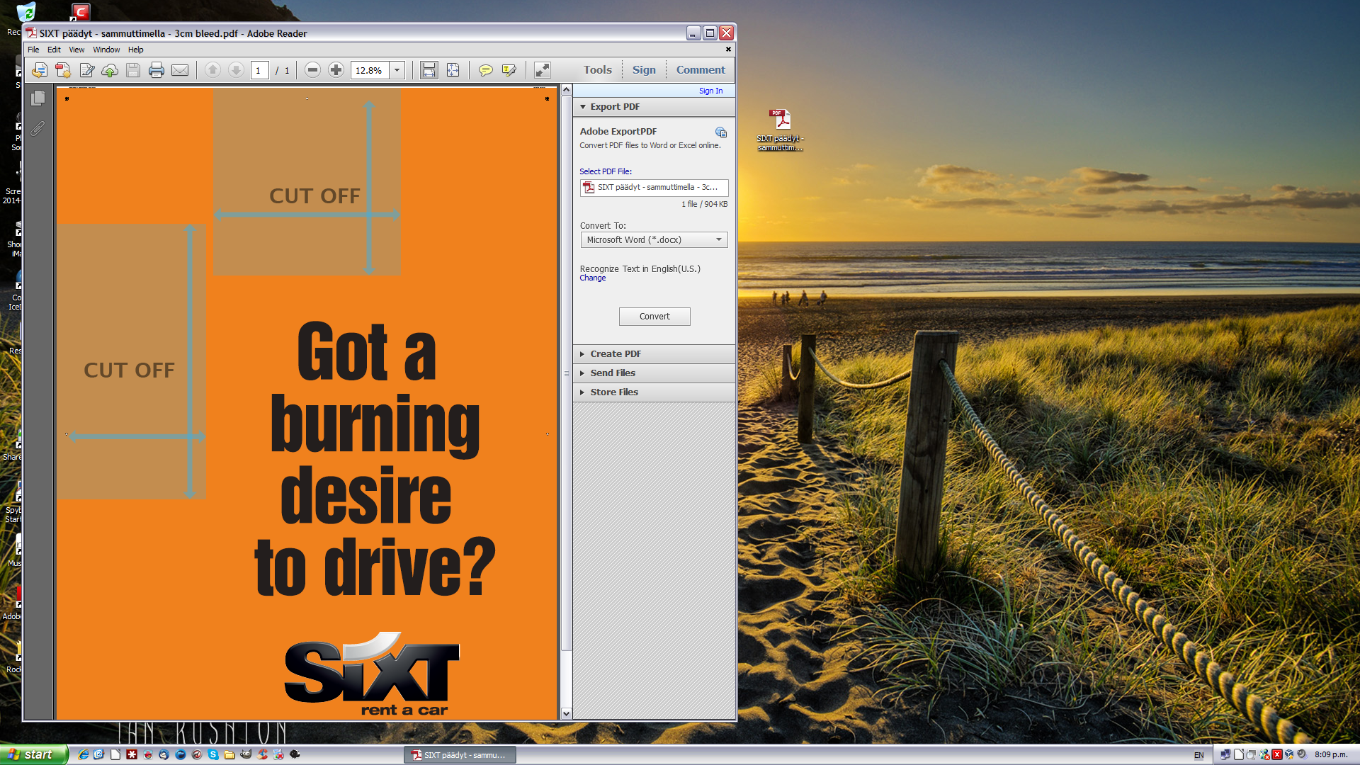Open the Window menu
This screenshot has height=765, width=1360.
tap(106, 50)
